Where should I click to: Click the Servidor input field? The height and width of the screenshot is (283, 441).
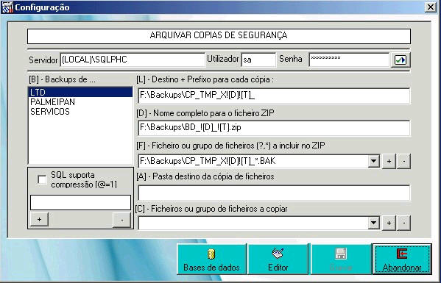pyautogui.click(x=133, y=60)
